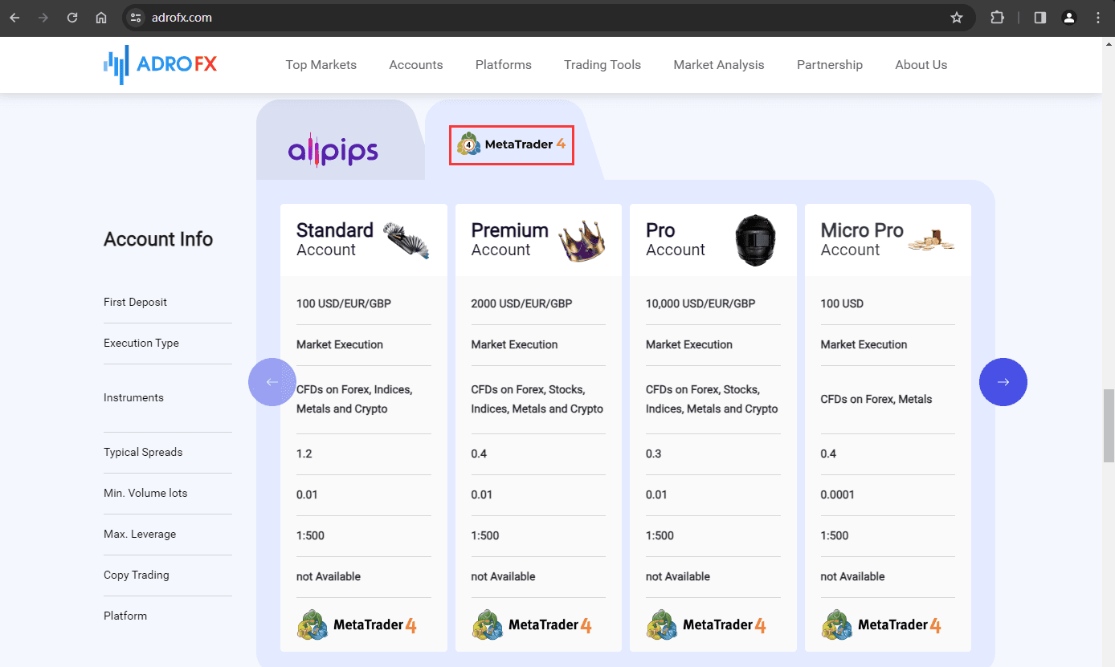Screen dimensions: 1115x667
Task: Reload the page
Action: [x=72, y=18]
